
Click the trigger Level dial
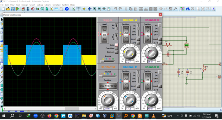click(x=104, y=34)
